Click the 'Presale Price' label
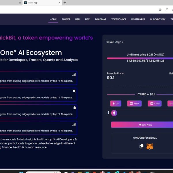Image resolution: width=173 pixels, height=173 pixels. pos(115,73)
